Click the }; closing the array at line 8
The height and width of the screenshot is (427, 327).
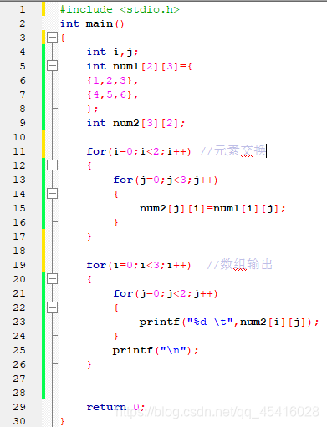click(93, 109)
